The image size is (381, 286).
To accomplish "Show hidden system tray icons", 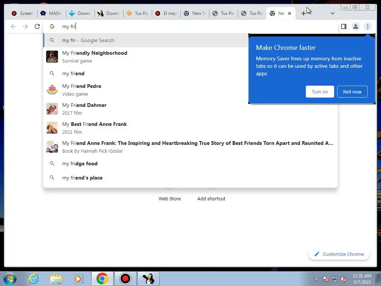I will click(x=316, y=279).
